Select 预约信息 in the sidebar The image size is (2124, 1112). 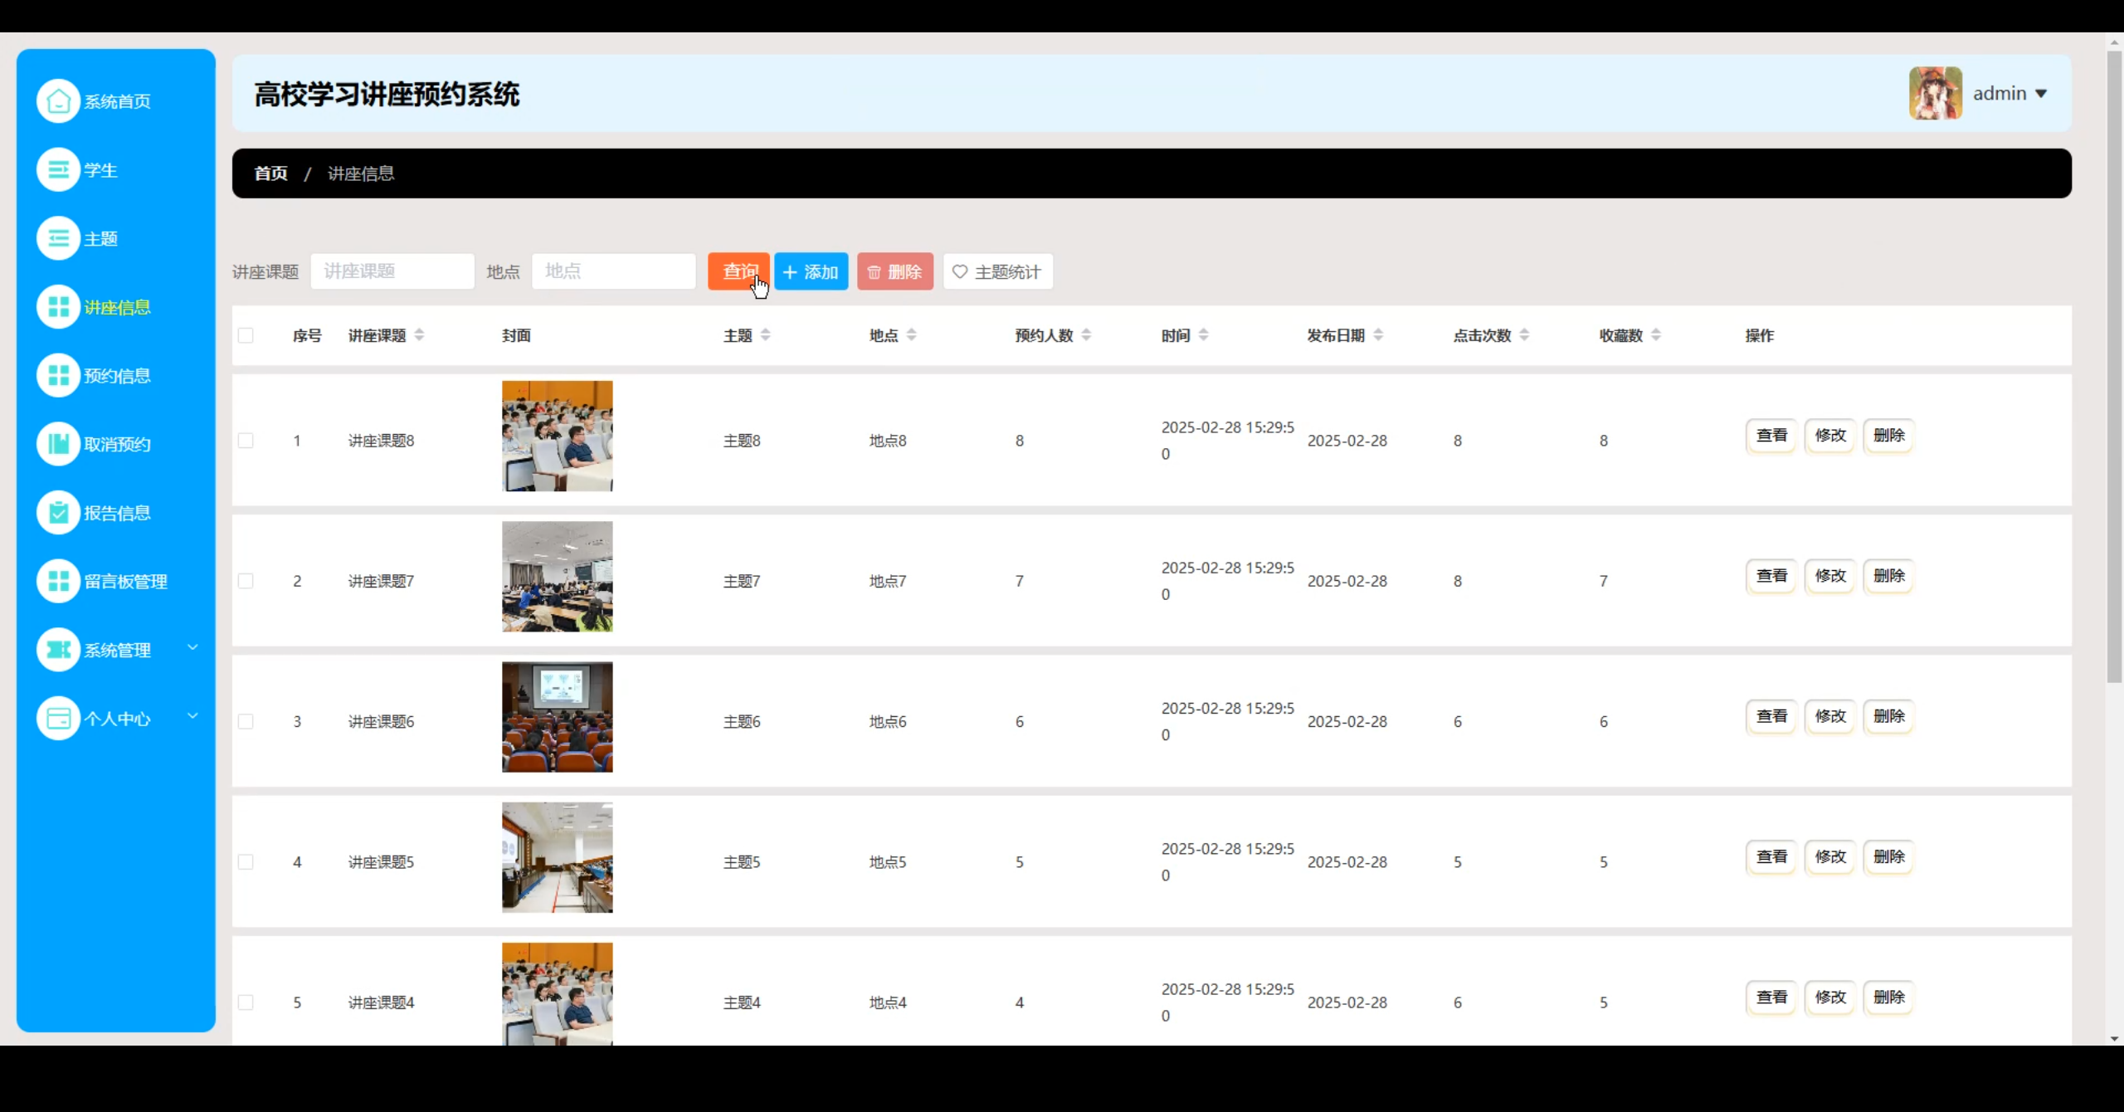click(117, 375)
